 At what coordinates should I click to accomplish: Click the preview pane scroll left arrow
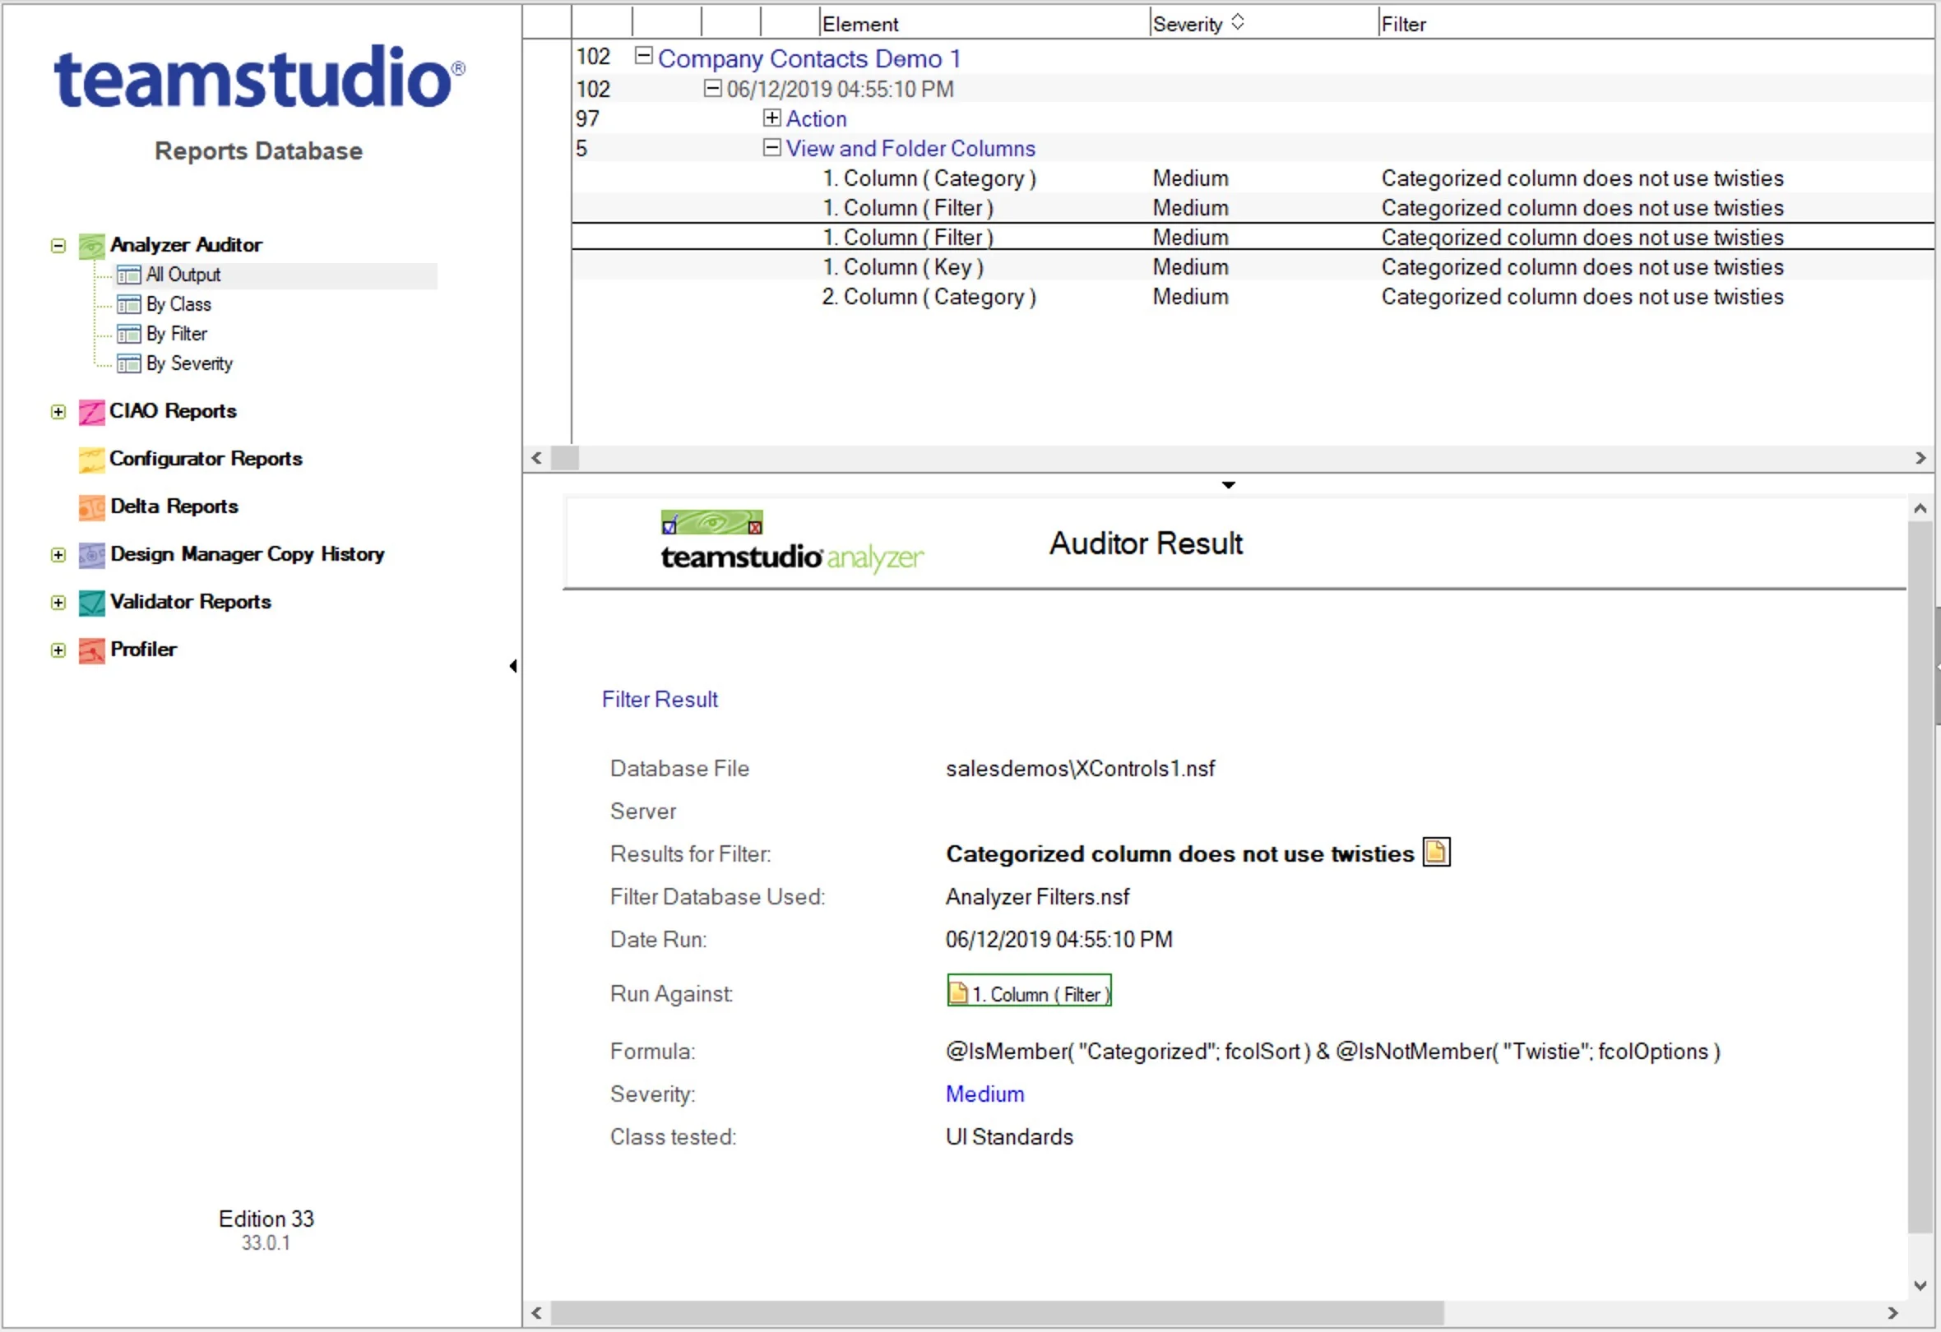pos(536,1313)
